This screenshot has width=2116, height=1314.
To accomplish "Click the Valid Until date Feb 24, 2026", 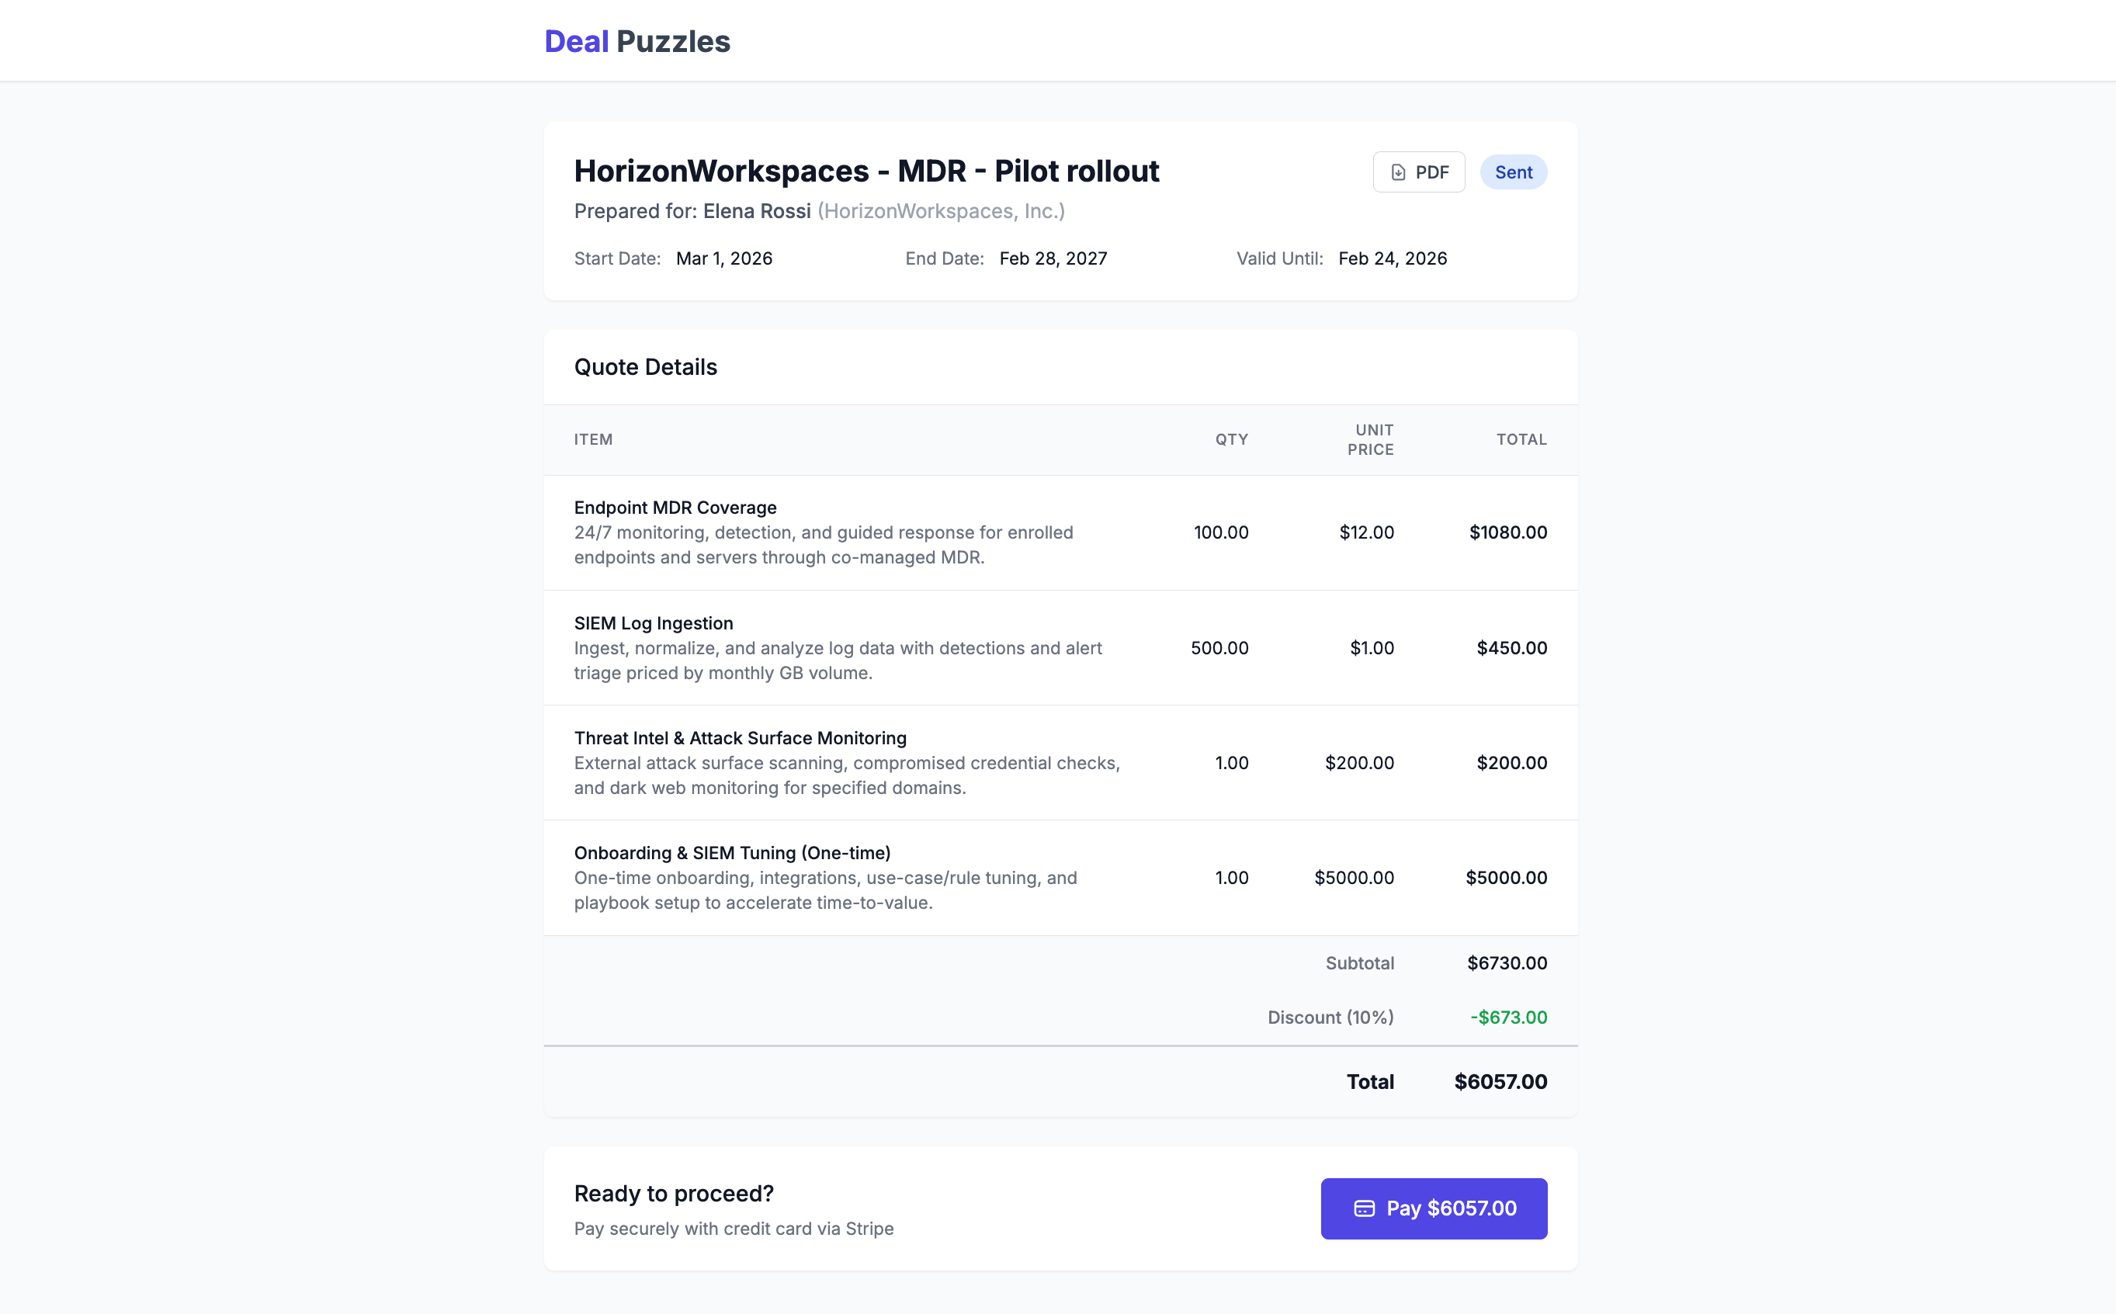I will 1391,258.
